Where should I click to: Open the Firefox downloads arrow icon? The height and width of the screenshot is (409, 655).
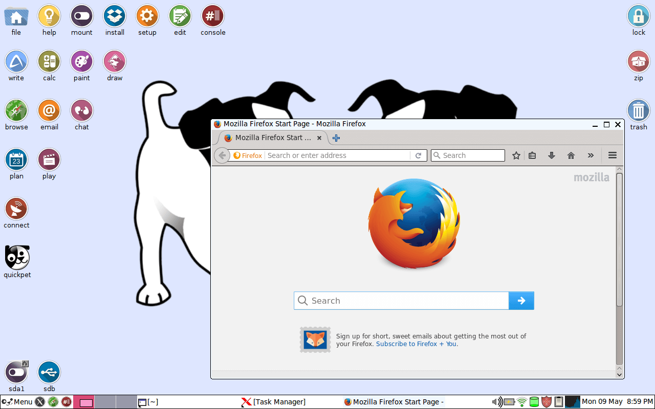(x=552, y=155)
